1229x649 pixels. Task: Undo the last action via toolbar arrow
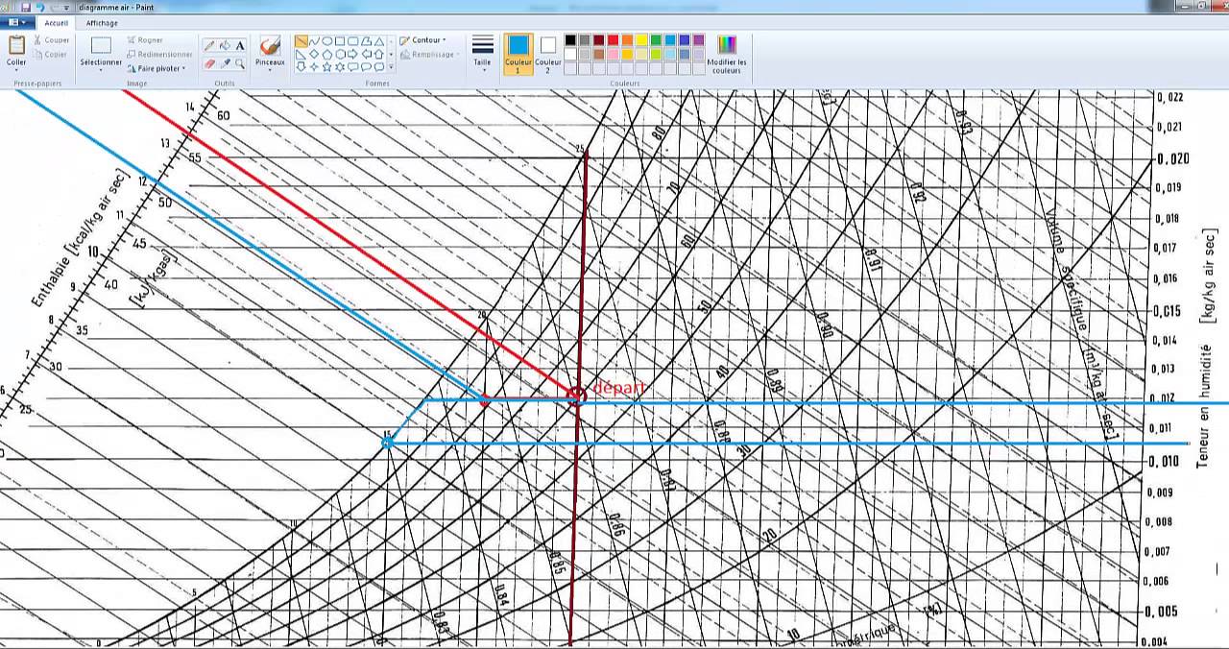coord(39,7)
